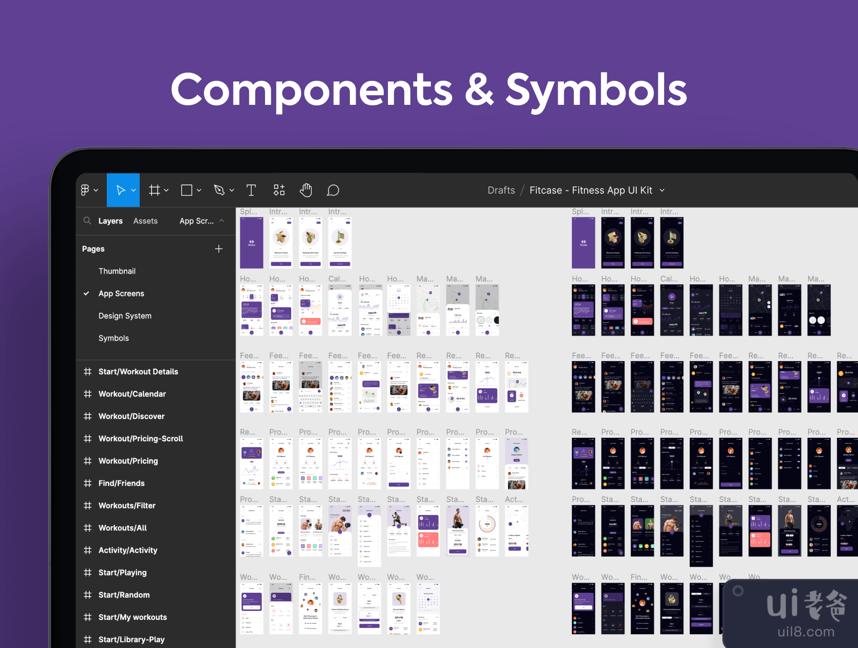
Task: Activate the Hand tool
Action: [x=306, y=190]
